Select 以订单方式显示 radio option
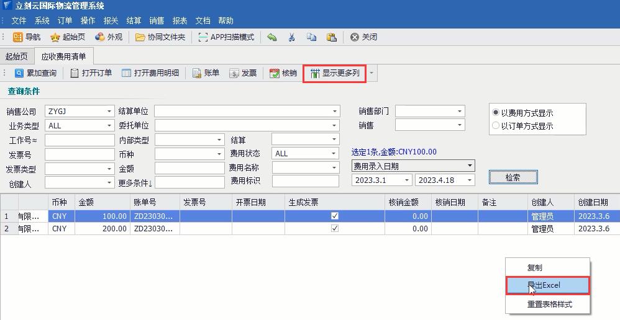Screen dimensions: 620x320 pos(496,126)
